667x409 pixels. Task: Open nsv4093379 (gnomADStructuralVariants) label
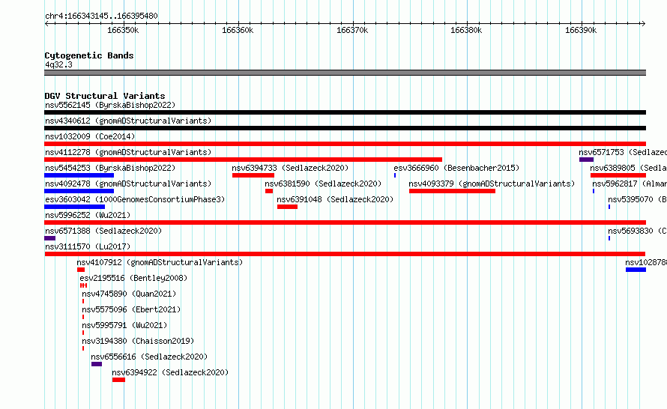tap(492, 184)
